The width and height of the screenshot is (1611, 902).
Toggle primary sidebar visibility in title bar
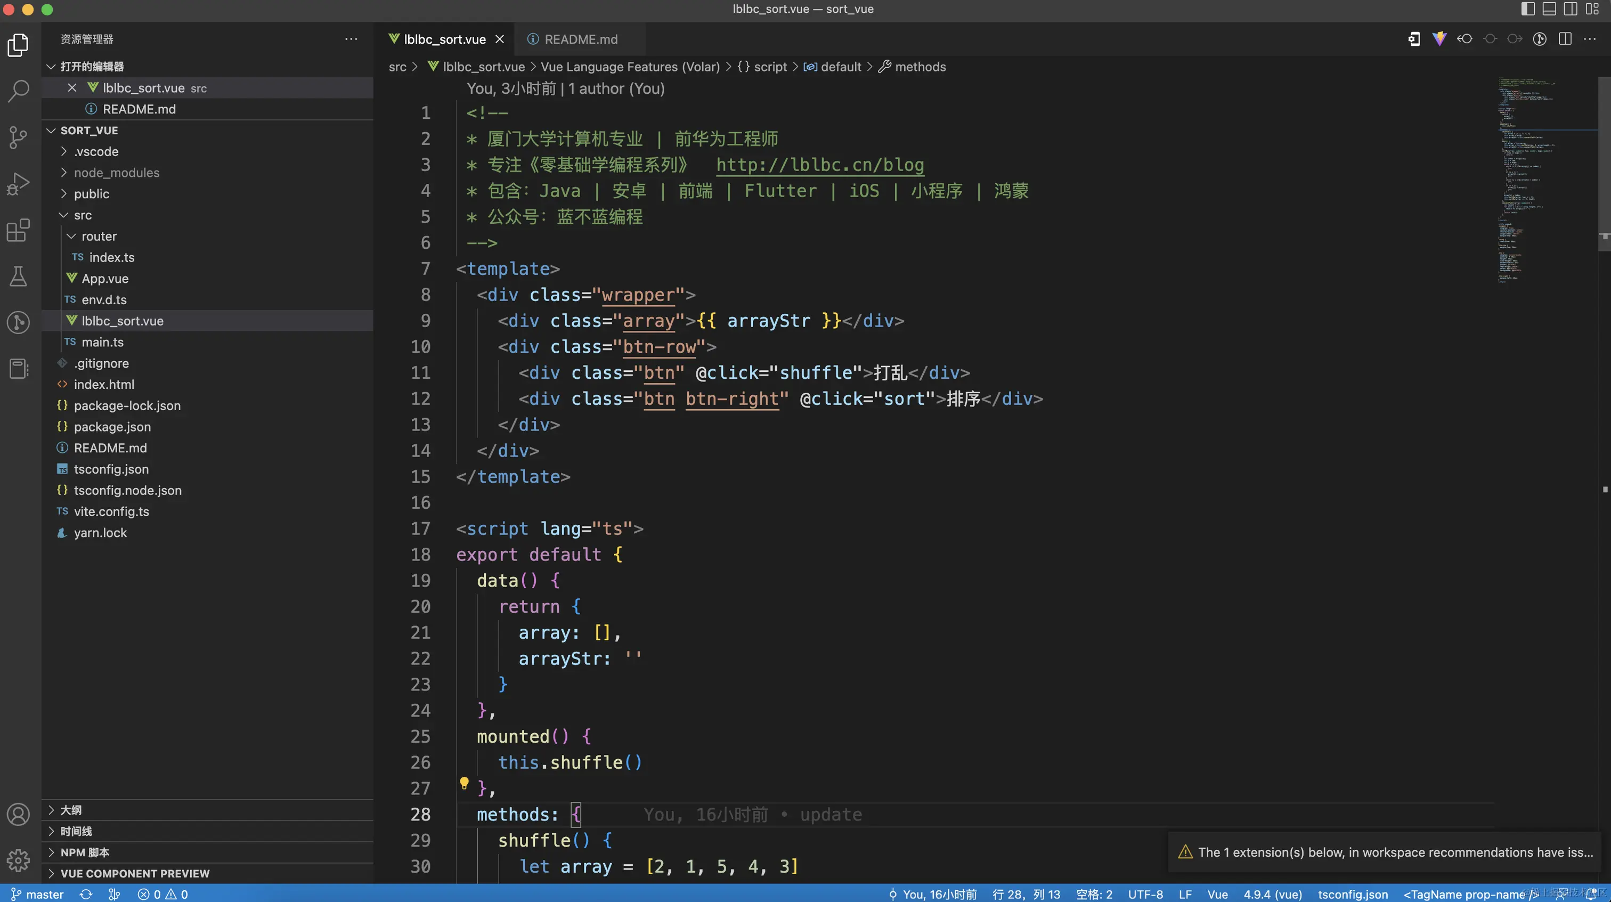point(1527,9)
